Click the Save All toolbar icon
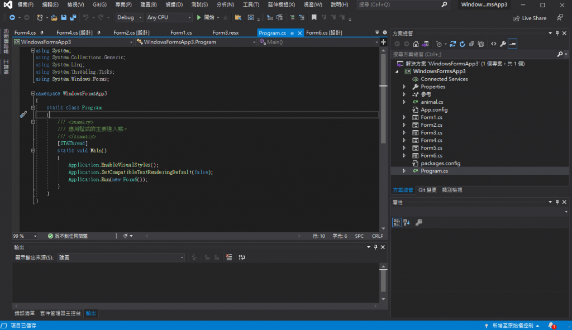Screen dimensions: 572x330 click(72, 17)
